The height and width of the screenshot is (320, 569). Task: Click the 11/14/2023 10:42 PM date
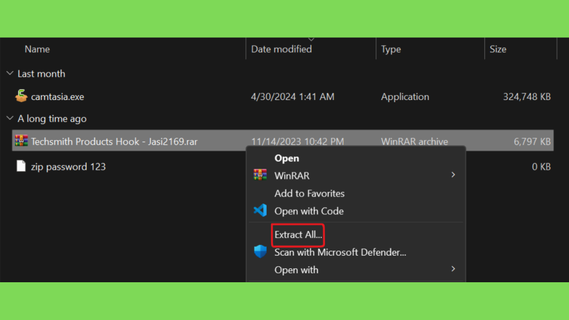(297, 141)
